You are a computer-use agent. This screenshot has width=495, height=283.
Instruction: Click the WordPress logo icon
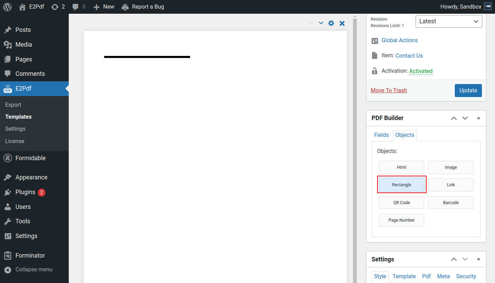(x=7, y=7)
